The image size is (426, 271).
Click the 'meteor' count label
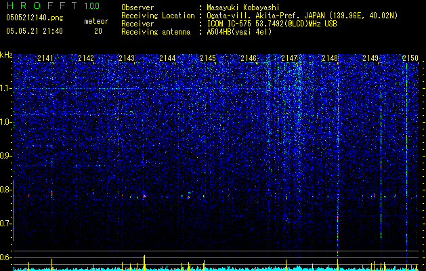coord(96,21)
